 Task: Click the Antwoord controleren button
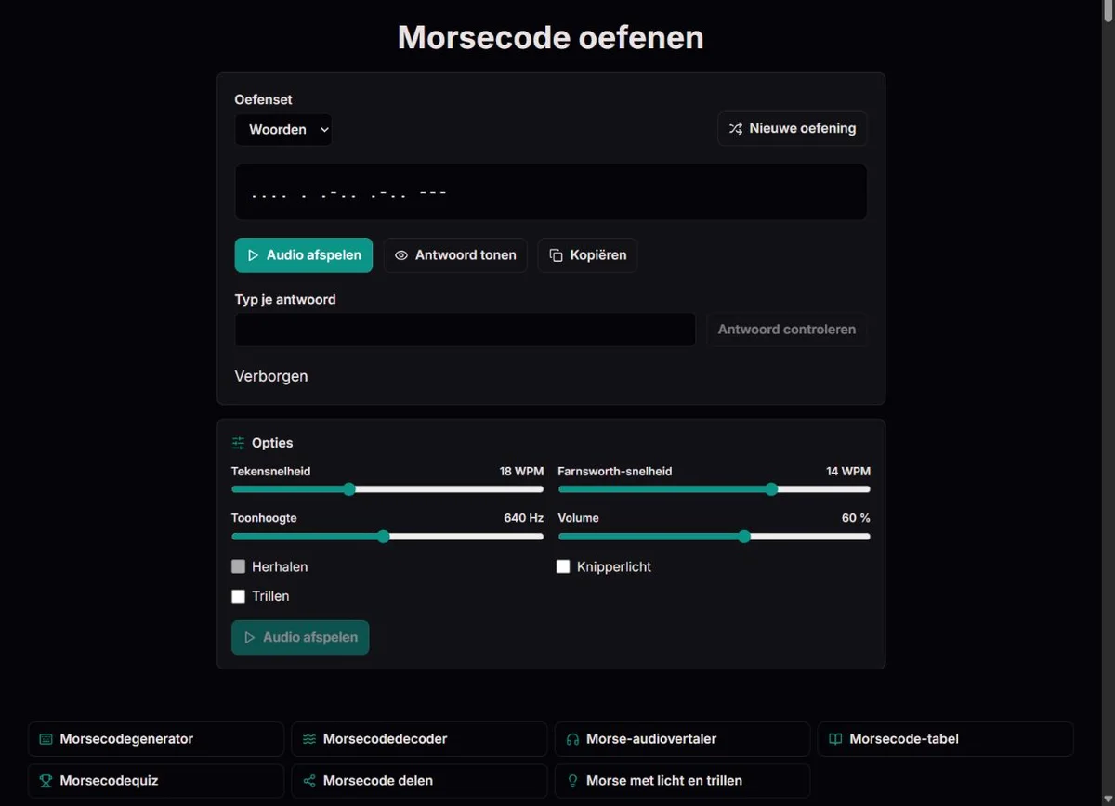point(787,330)
